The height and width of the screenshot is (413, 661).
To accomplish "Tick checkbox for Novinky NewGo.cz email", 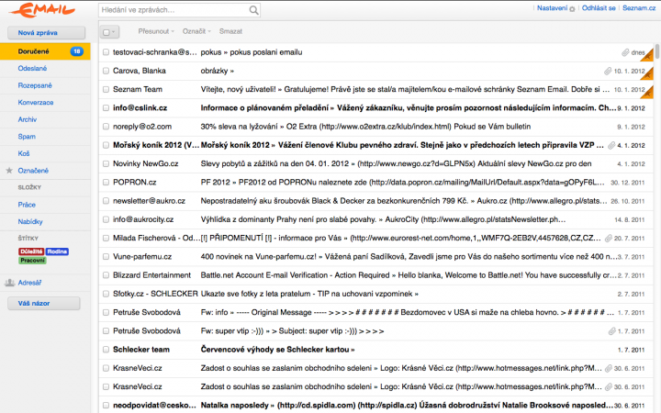I will pyautogui.click(x=106, y=163).
